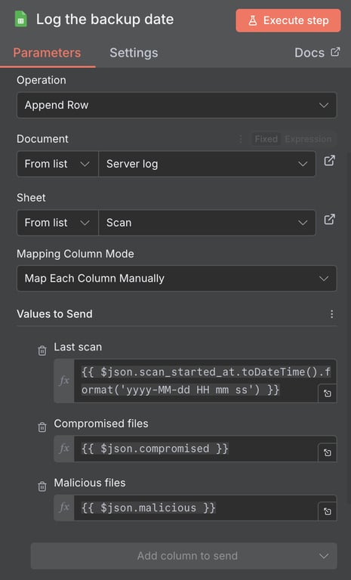Expand Last scan expression editor icon
351x580 pixels.
point(328,393)
